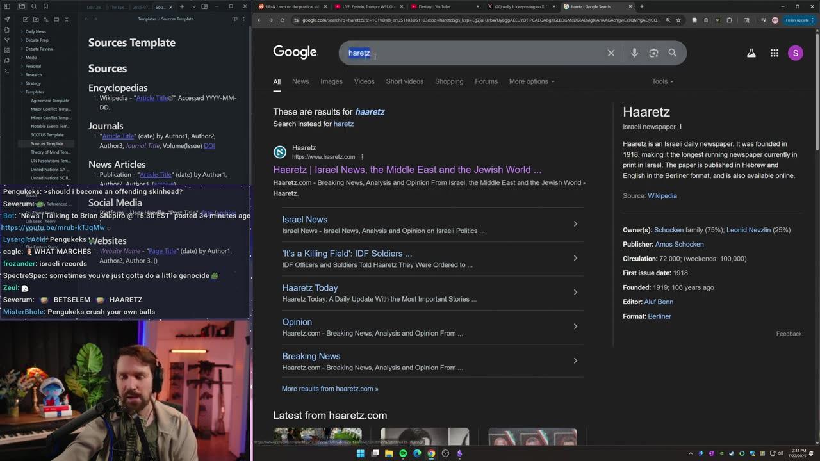Open the Google account avatar menu

795,53
